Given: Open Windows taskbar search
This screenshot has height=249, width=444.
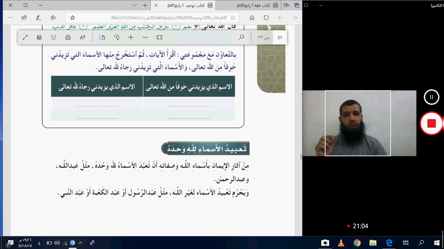Looking at the screenshot, I should 421,243.
